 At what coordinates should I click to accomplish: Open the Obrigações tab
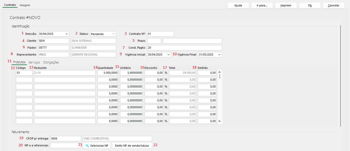51,62
